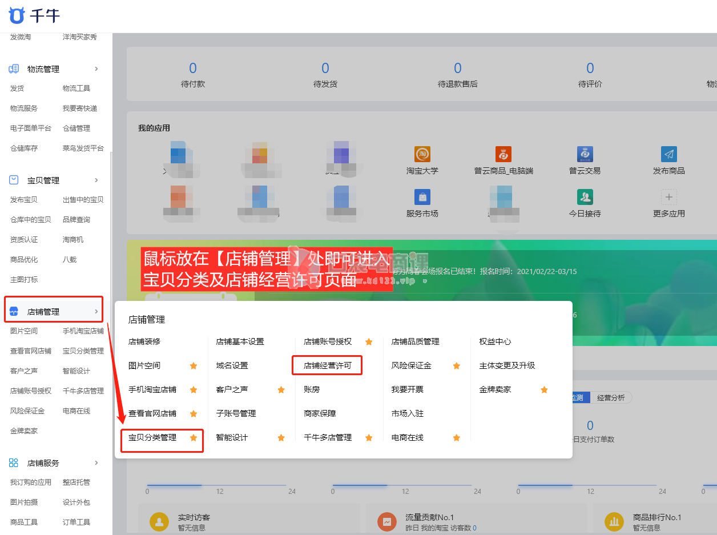The height and width of the screenshot is (535, 717).
Task: Click the 宝贝管理 bag icon
Action: coord(14,180)
